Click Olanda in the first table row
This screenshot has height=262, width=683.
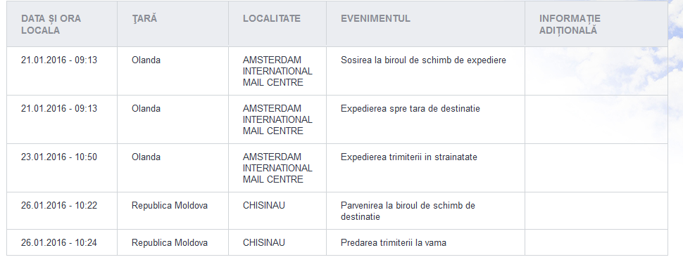146,60
